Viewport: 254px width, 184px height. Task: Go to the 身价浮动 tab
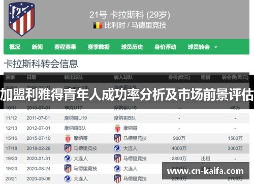[x=165, y=47]
